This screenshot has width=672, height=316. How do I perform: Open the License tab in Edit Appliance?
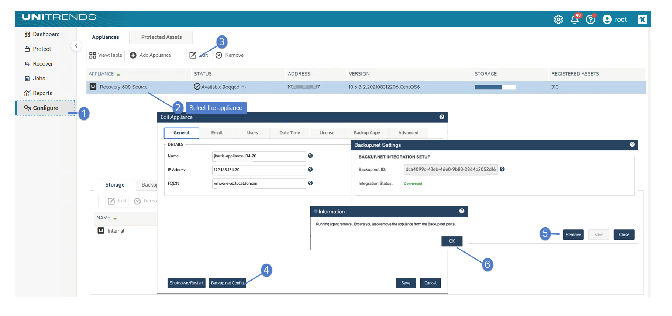pyautogui.click(x=327, y=133)
